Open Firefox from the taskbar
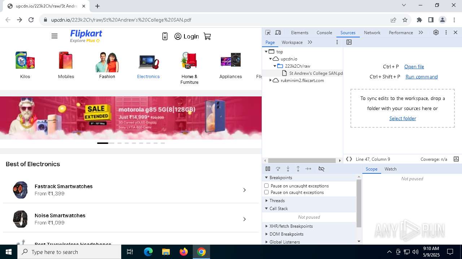Viewport: 462px width, 259px height. 184,252
